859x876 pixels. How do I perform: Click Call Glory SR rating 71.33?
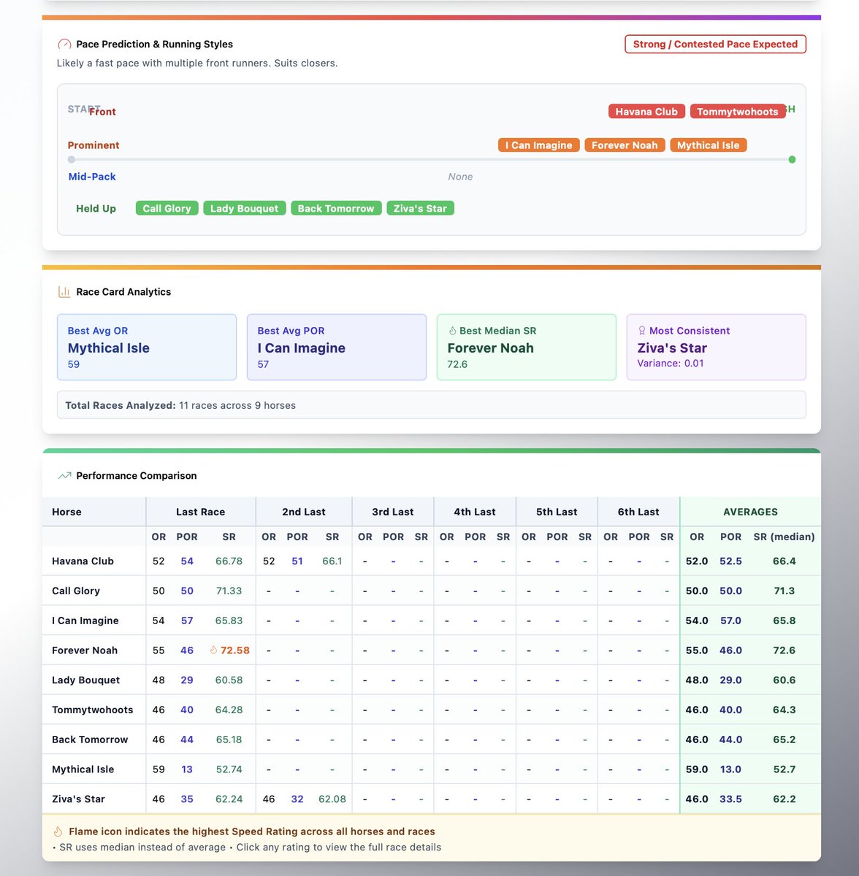[x=229, y=591]
